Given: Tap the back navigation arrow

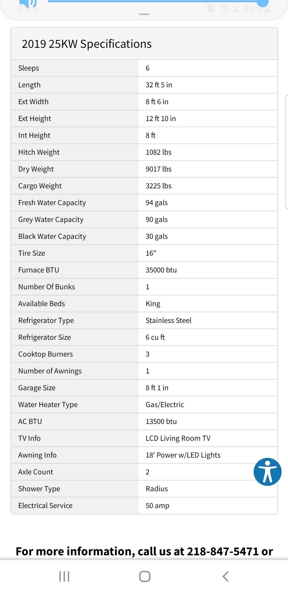Looking at the screenshot, I should coord(226,576).
